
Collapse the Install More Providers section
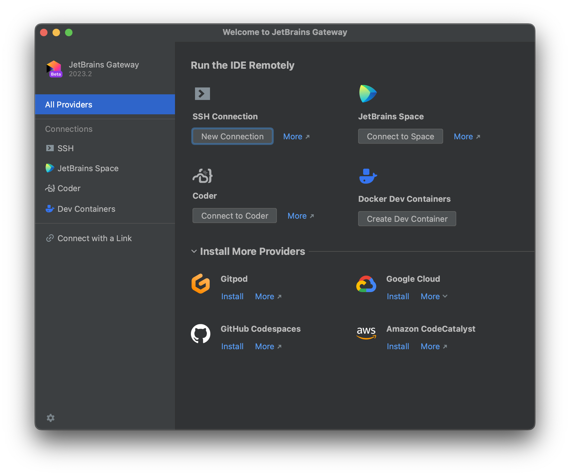pos(194,251)
